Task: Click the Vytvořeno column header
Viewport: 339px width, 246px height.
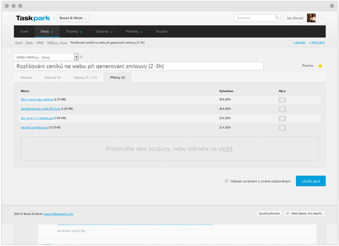Action: pyautogui.click(x=226, y=91)
